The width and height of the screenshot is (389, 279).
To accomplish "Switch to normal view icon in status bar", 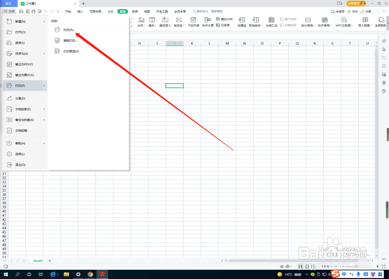I will click(301, 266).
